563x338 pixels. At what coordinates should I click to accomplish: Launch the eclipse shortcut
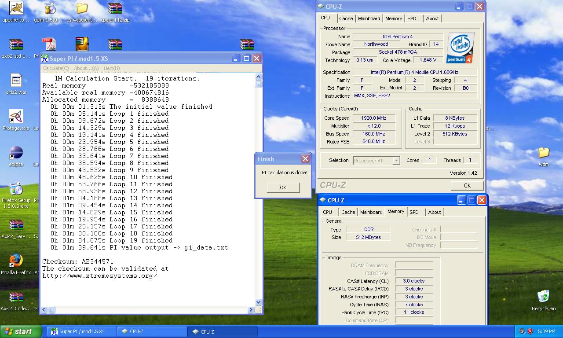click(x=16, y=153)
